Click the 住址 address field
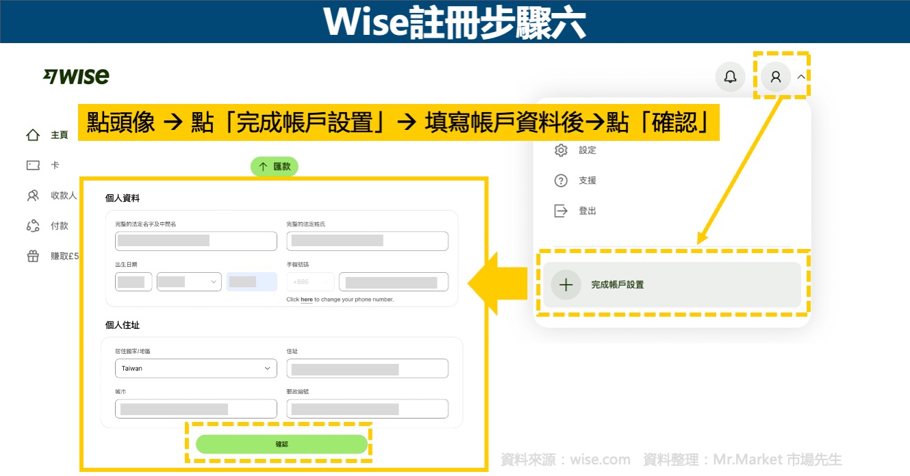 (x=367, y=369)
